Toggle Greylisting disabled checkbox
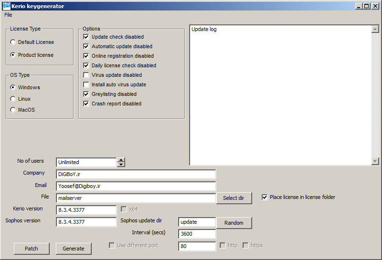 click(x=86, y=94)
